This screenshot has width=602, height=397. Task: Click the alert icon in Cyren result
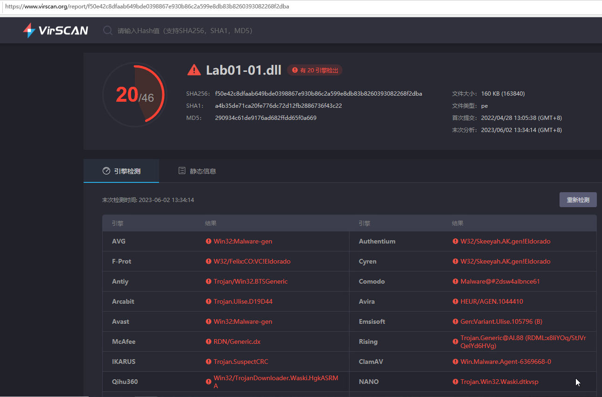455,262
